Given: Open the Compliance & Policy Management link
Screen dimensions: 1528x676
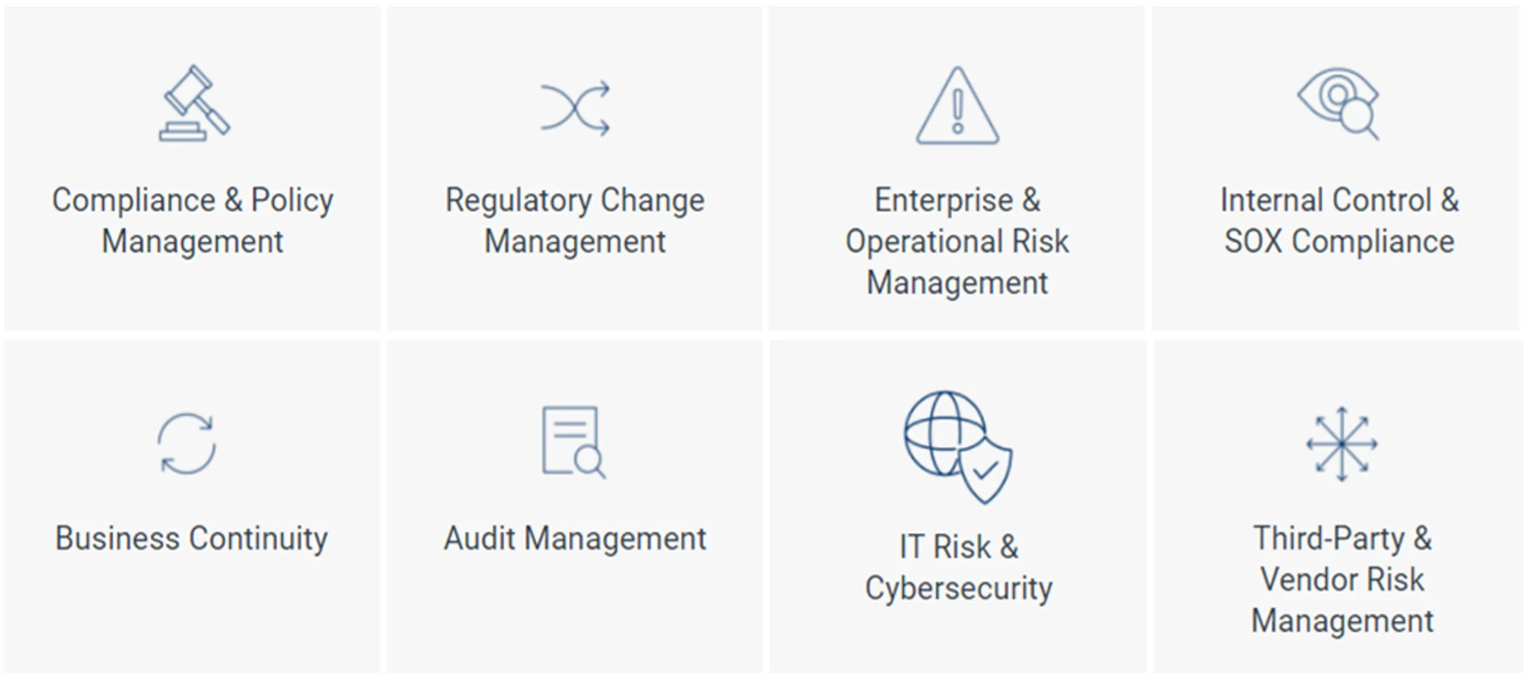Looking at the screenshot, I should [x=193, y=220].
